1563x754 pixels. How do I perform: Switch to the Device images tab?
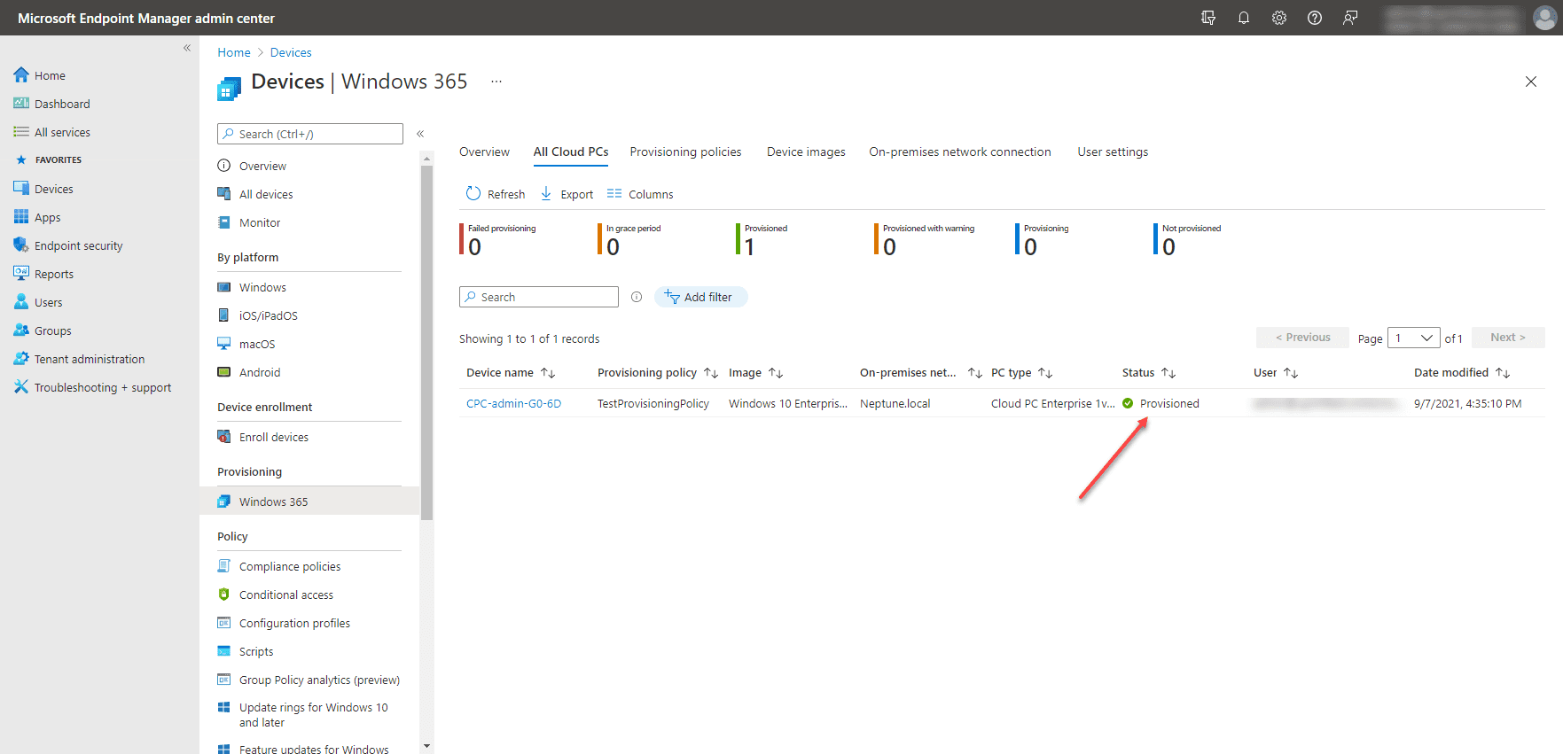806,152
